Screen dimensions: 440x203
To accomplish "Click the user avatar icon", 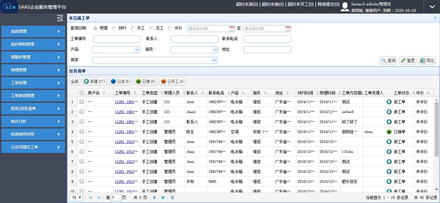I will 345,7.
